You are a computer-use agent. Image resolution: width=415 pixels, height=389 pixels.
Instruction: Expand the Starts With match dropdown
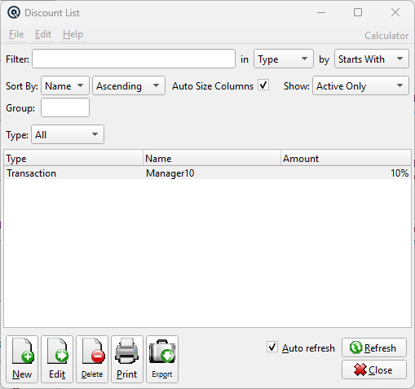372,59
